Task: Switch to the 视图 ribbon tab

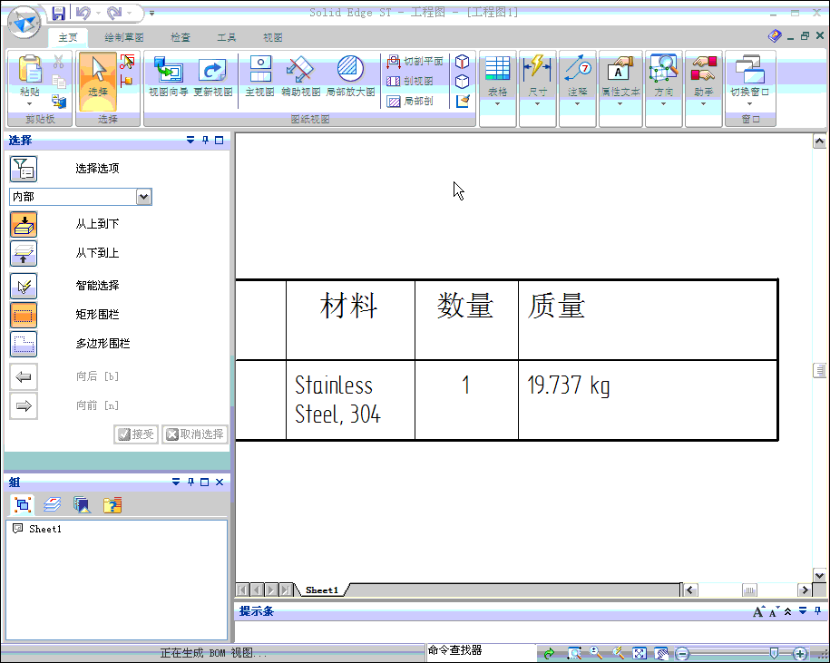Action: [273, 37]
